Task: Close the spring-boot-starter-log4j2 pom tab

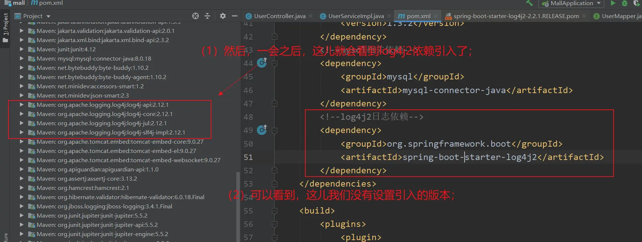Action: click(584, 16)
